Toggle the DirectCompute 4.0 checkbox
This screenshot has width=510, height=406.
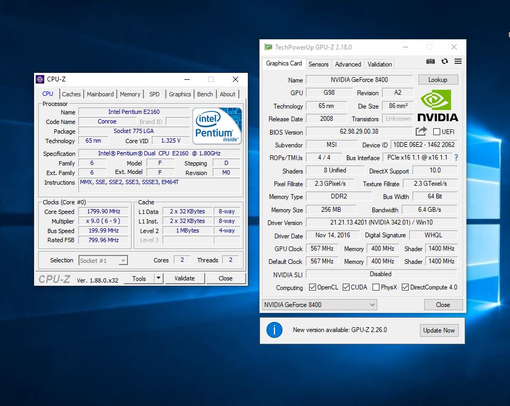[405, 287]
